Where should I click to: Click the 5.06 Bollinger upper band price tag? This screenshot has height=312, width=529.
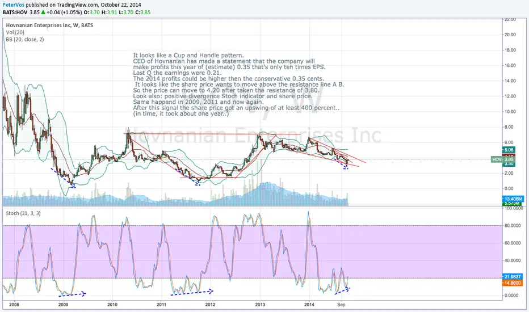click(509, 150)
